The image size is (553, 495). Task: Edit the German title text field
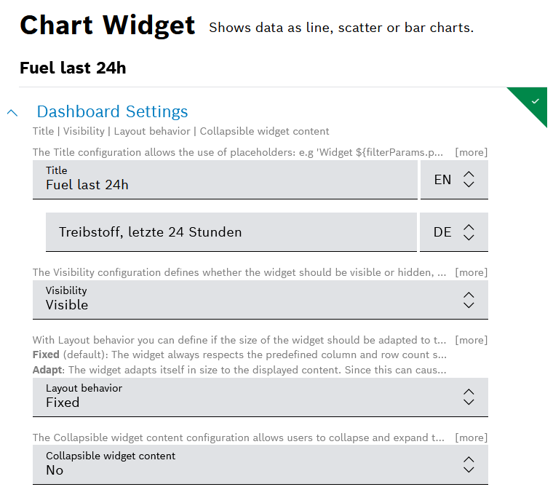click(231, 232)
